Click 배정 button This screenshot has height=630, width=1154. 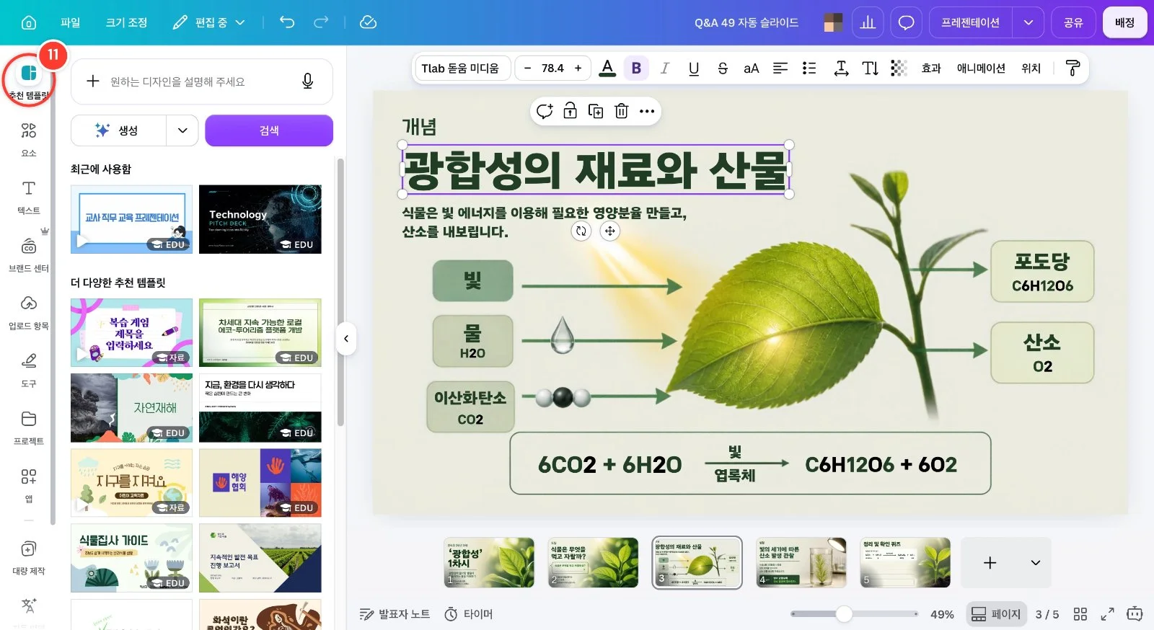(1124, 22)
